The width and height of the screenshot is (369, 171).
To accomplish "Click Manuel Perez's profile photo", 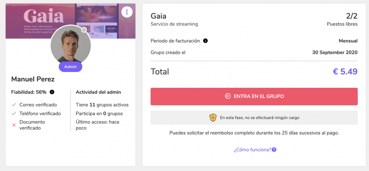I will (71, 45).
